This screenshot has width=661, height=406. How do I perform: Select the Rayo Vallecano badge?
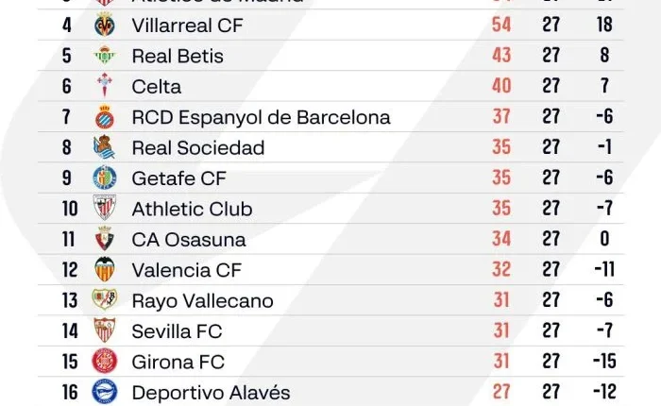pyautogui.click(x=104, y=300)
